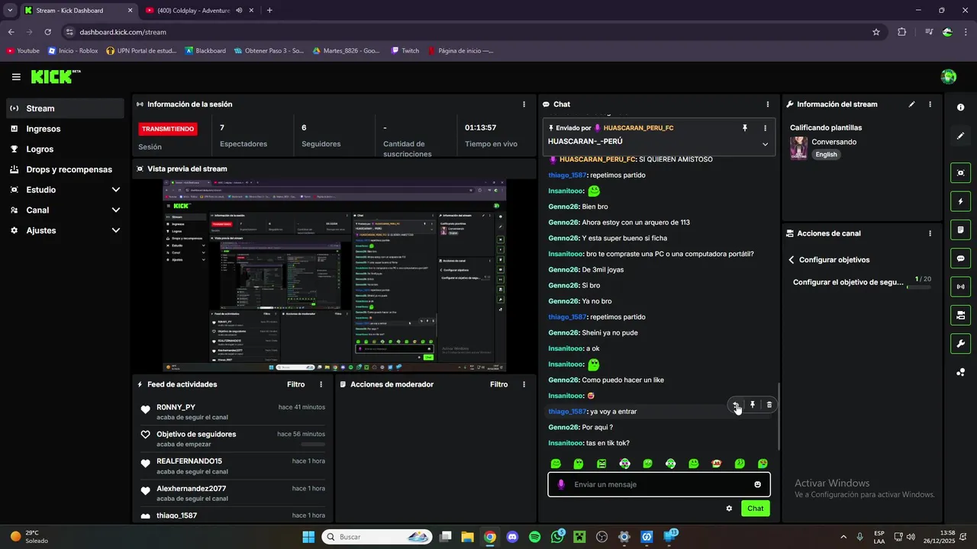The height and width of the screenshot is (549, 977).
Task: Go back with the arrow beside Configurar objetivos
Action: pos(792,260)
